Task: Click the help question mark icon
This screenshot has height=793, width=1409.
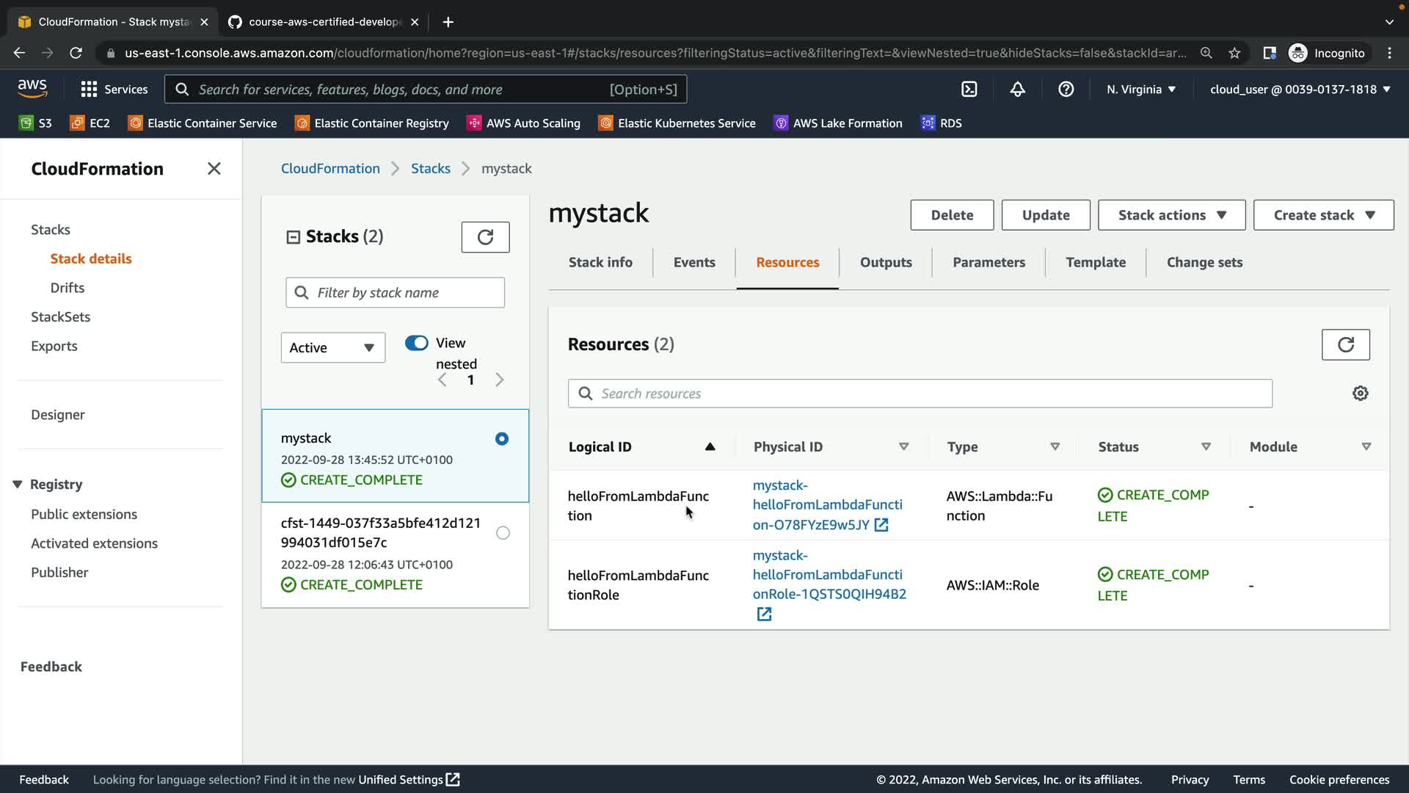Action: 1066,90
